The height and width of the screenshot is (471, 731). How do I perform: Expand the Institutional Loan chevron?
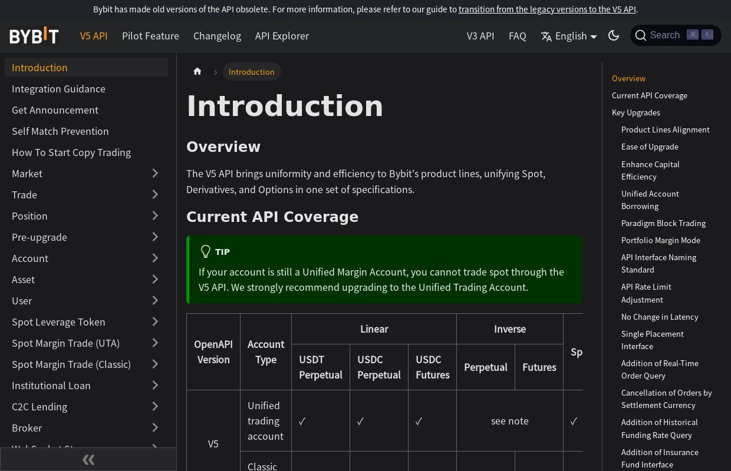(x=155, y=385)
